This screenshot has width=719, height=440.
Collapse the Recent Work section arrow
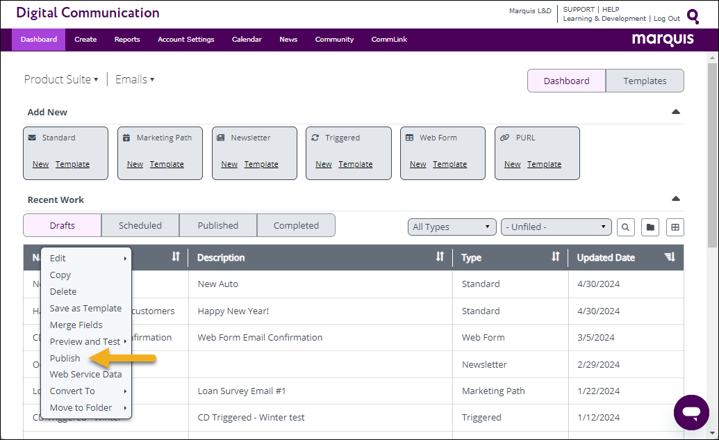click(675, 199)
